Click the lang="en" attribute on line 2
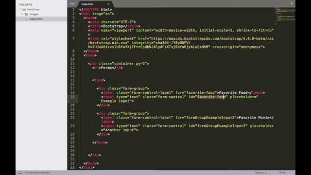This screenshot has height=175, width=311. (102, 14)
